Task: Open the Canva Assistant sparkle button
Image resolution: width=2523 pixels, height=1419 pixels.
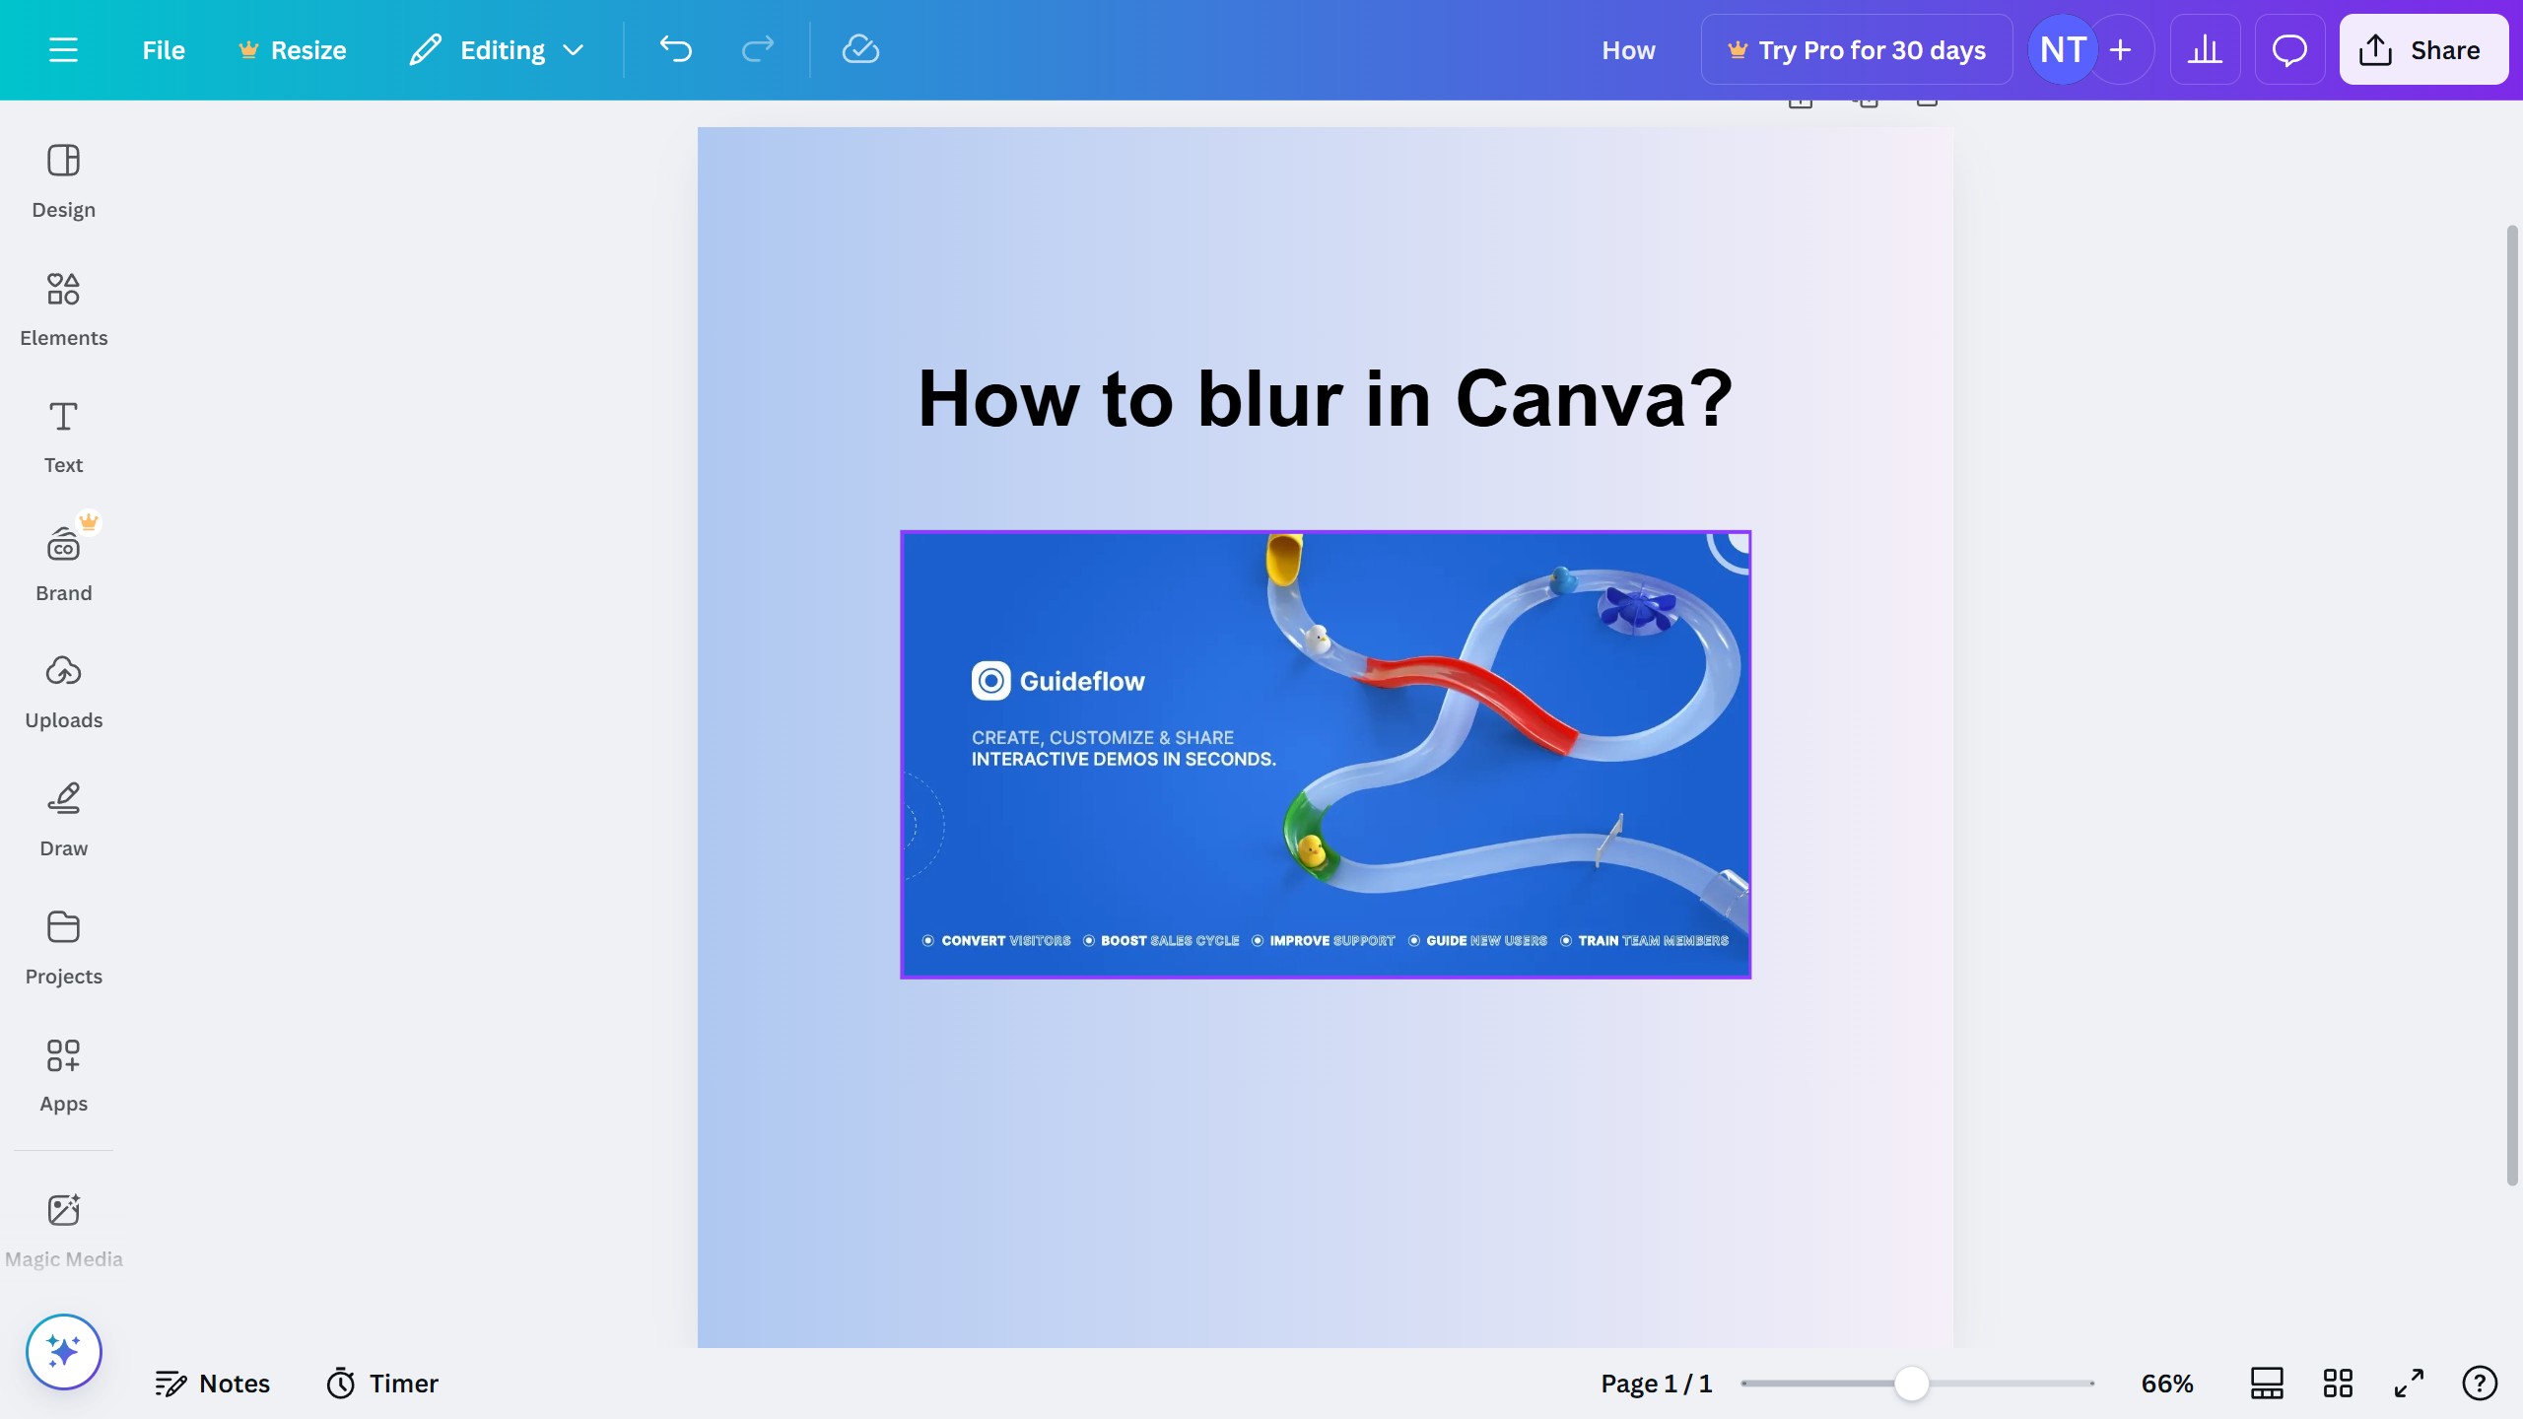Action: [63, 1351]
